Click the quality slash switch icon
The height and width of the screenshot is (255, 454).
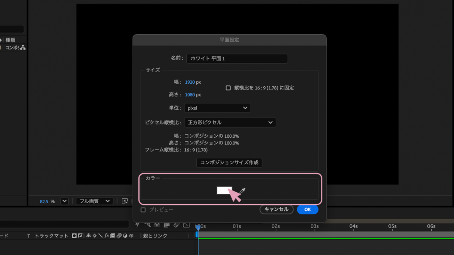click(x=101, y=236)
